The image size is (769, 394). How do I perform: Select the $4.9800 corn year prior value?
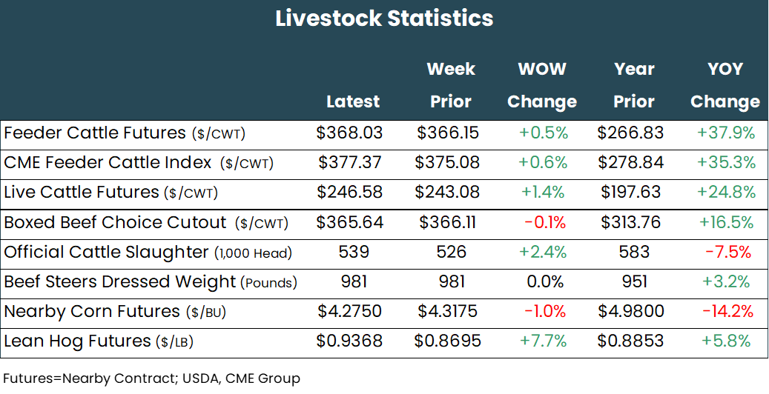(x=630, y=312)
